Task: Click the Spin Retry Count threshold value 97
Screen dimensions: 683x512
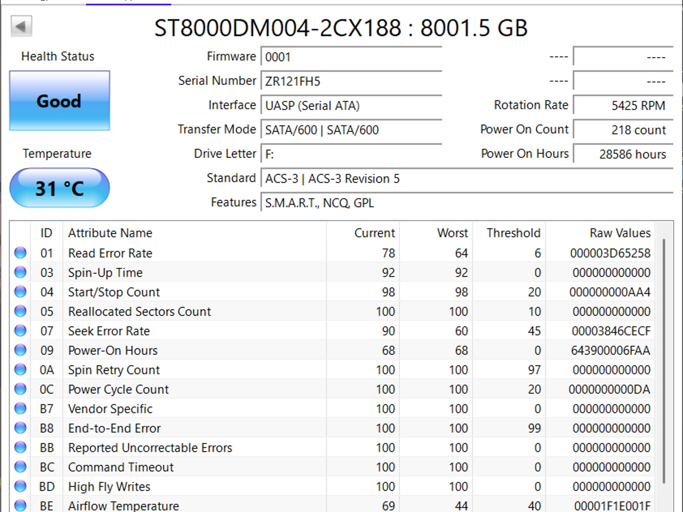Action: [534, 370]
